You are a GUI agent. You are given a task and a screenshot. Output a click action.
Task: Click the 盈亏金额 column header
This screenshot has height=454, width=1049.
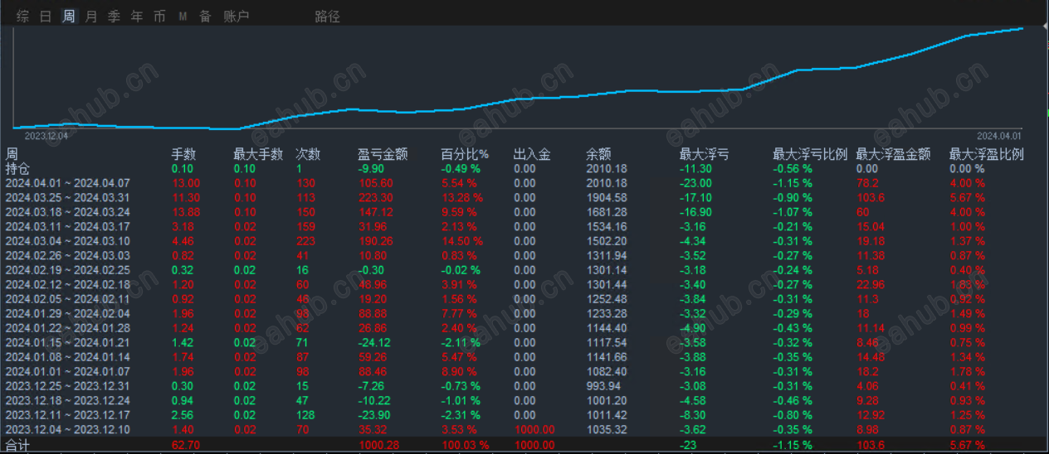383,154
